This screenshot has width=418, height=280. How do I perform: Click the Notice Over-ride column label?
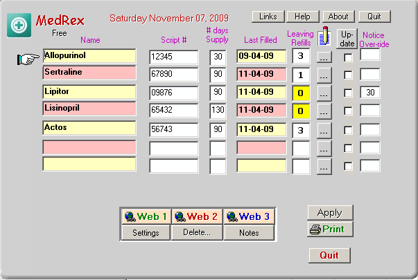tap(374, 39)
